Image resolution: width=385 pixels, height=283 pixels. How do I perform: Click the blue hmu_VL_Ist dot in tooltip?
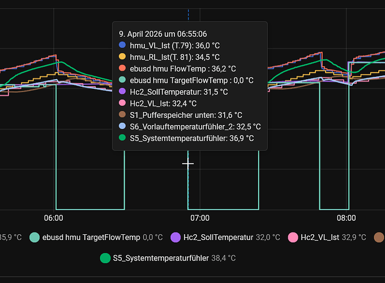(x=122, y=45)
